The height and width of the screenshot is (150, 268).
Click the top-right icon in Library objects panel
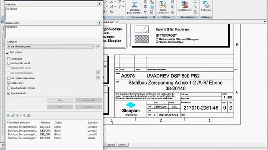click(x=152, y=2)
